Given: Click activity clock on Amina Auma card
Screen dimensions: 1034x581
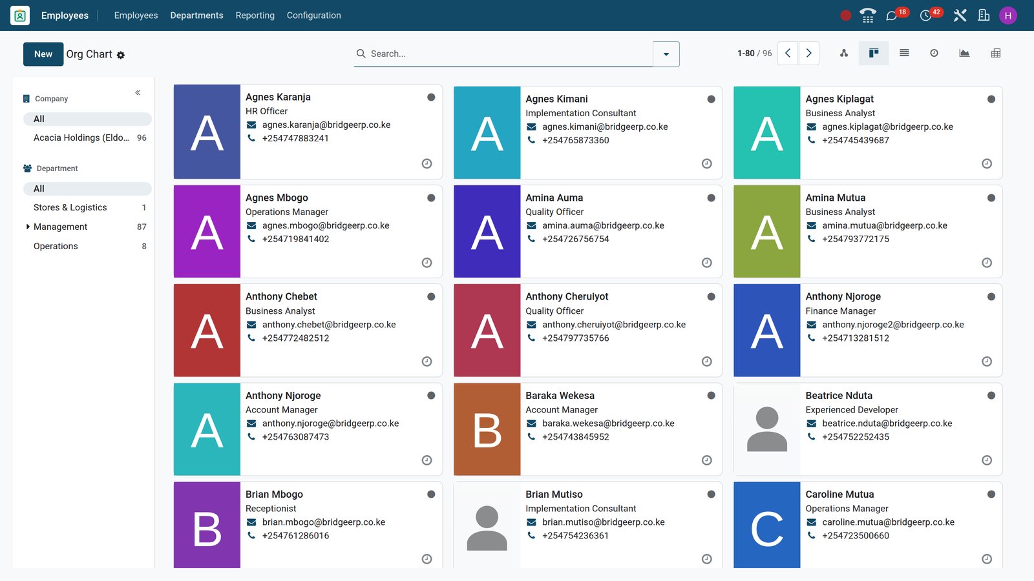Looking at the screenshot, I should pos(706,263).
